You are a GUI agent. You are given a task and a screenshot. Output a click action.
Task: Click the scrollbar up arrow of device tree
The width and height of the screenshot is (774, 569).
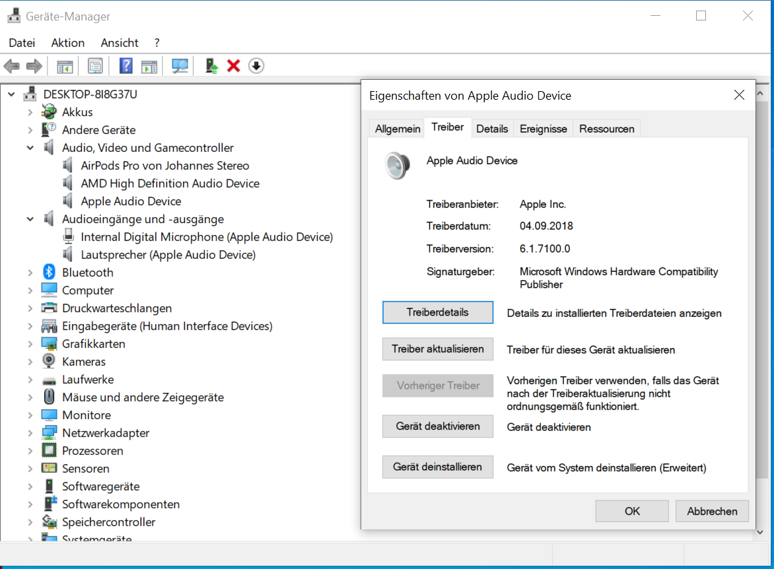pos(760,93)
